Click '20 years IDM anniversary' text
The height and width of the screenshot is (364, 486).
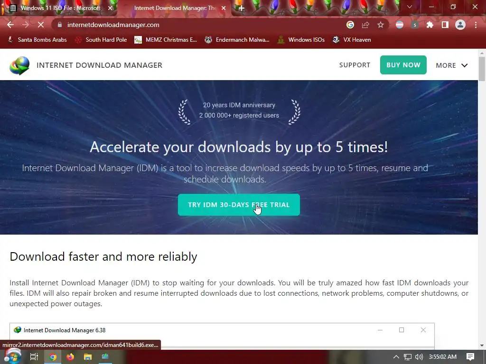tap(239, 105)
